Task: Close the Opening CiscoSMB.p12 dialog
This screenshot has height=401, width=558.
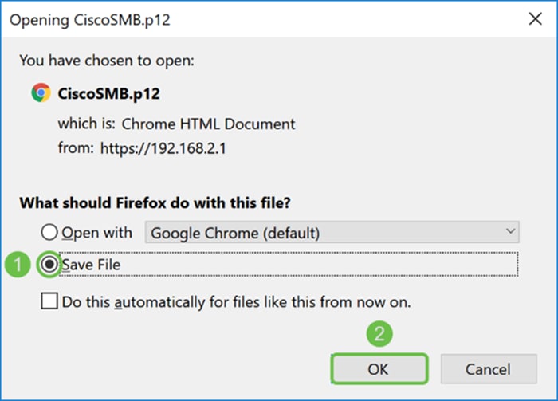Action: click(x=535, y=19)
